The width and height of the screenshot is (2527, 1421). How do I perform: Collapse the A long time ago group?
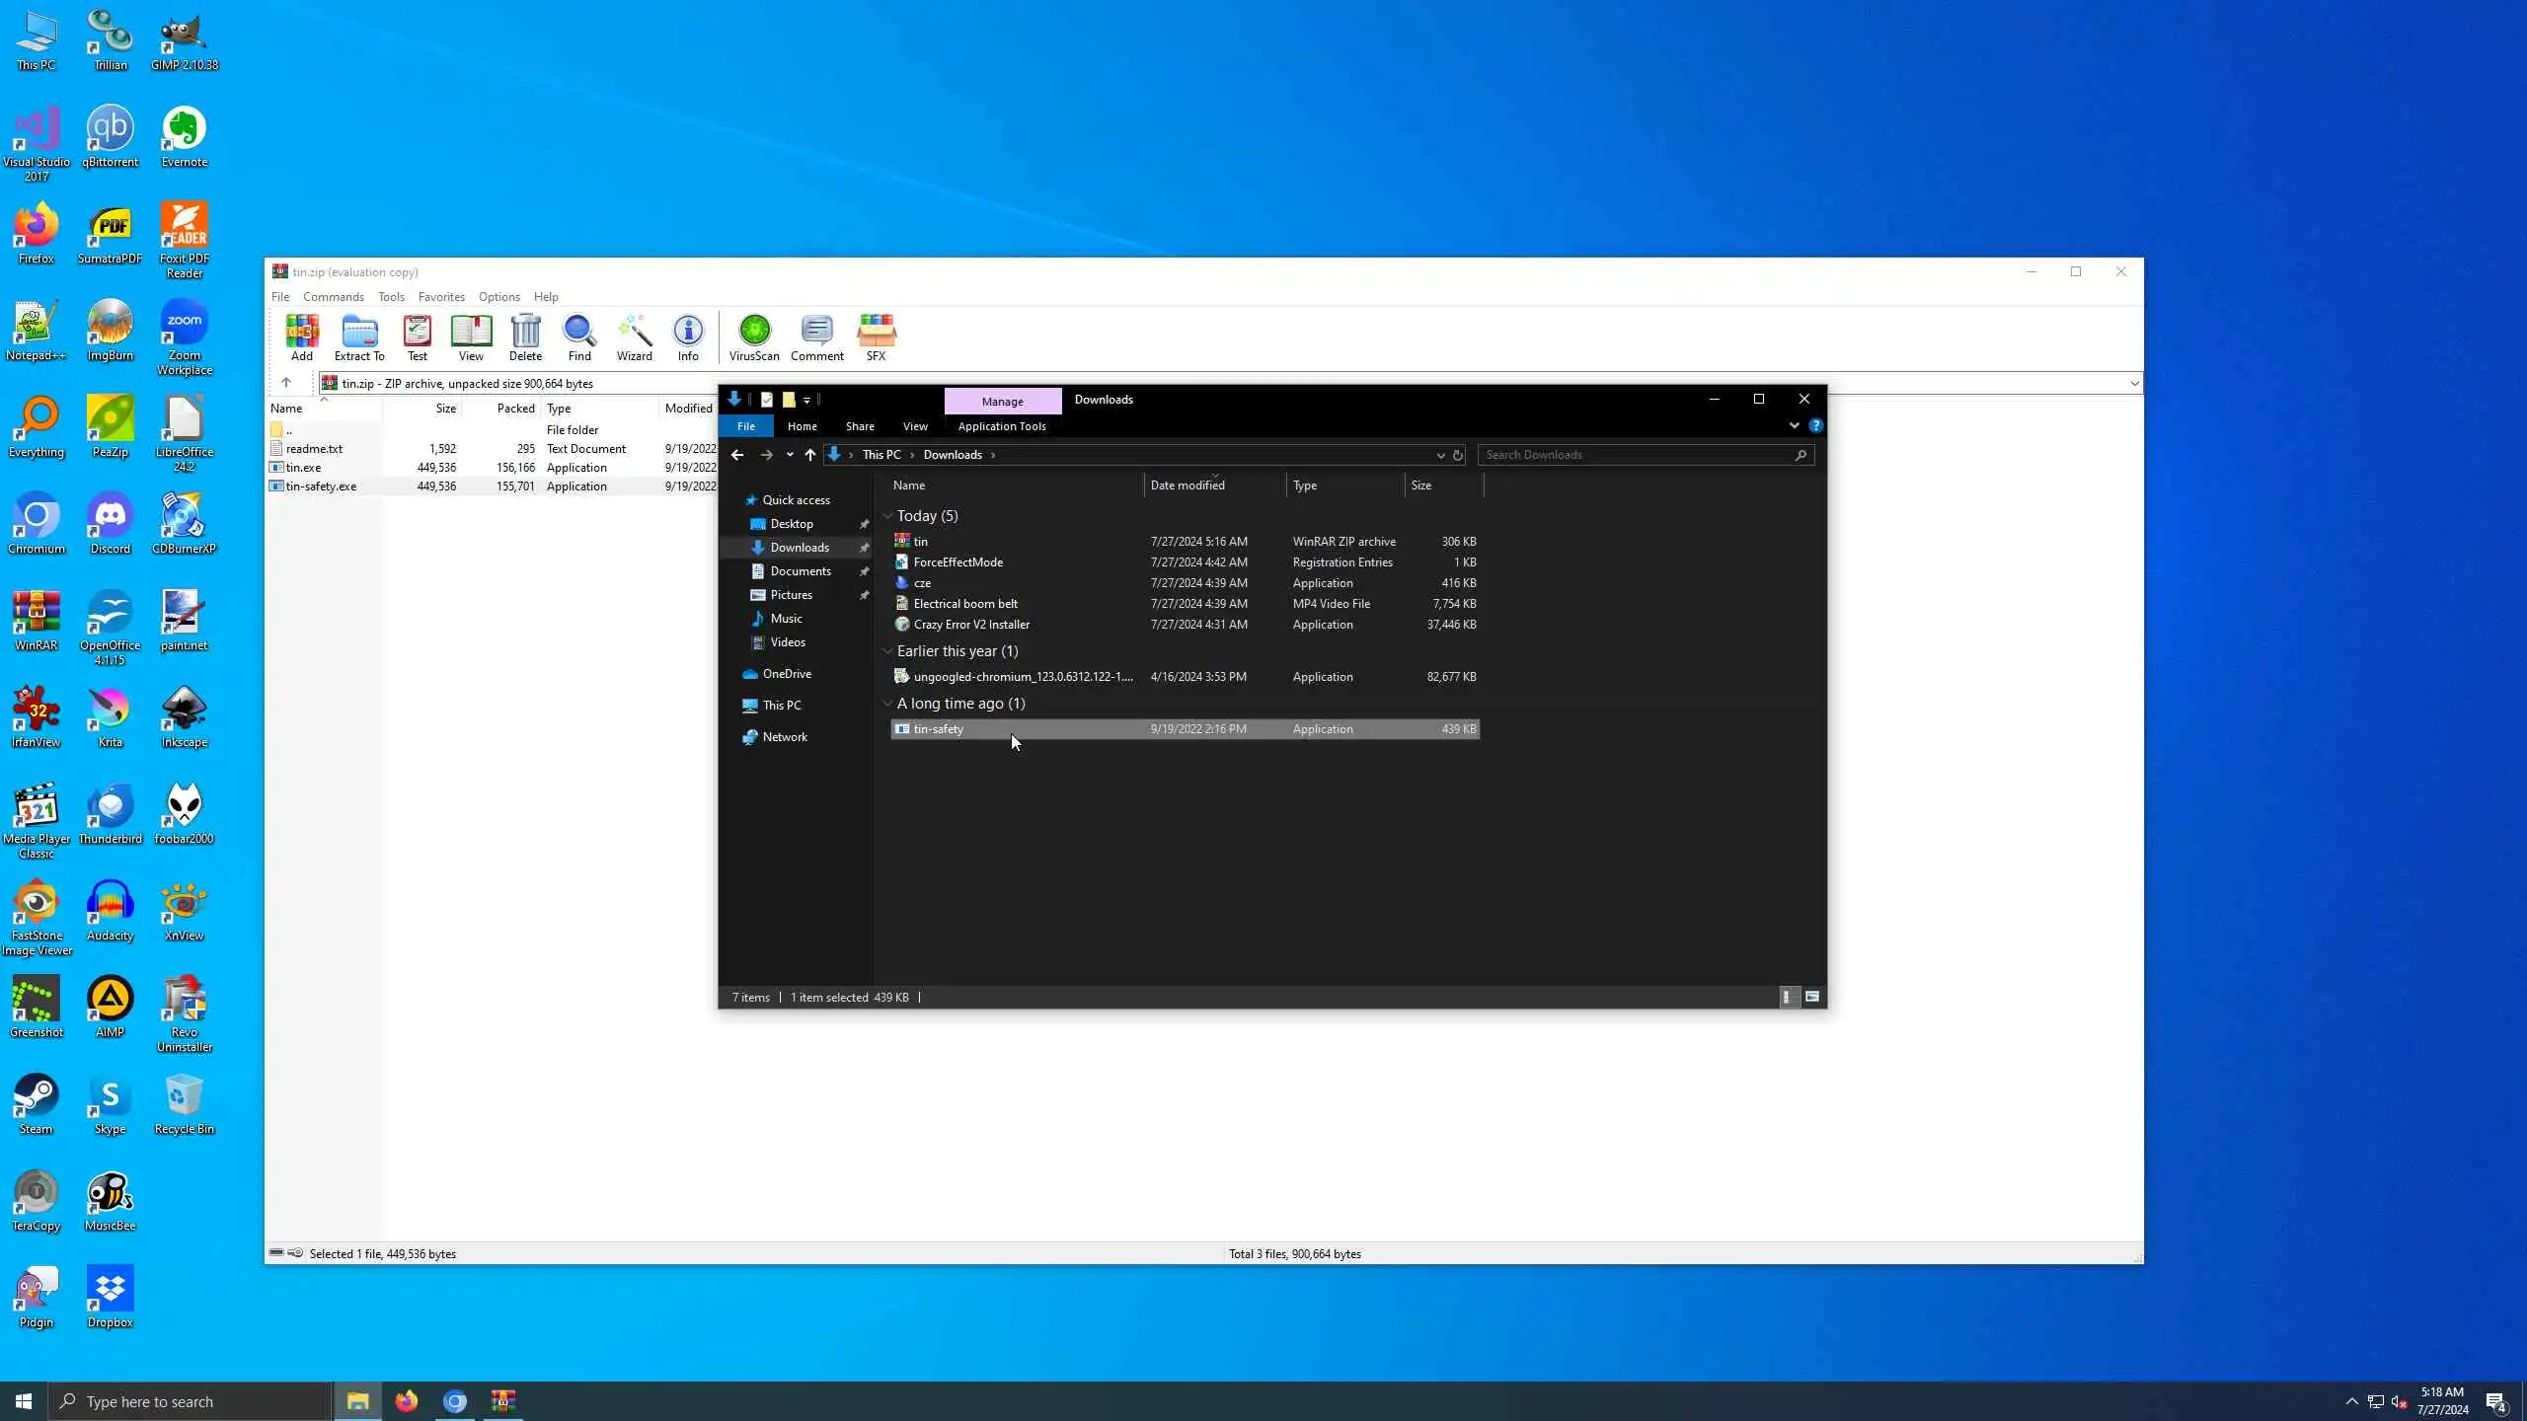[887, 704]
